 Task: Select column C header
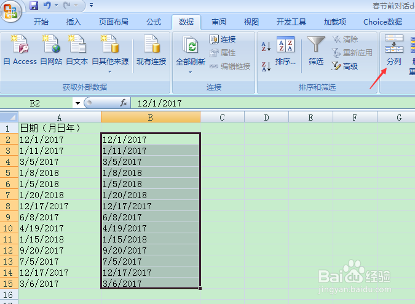[223, 118]
